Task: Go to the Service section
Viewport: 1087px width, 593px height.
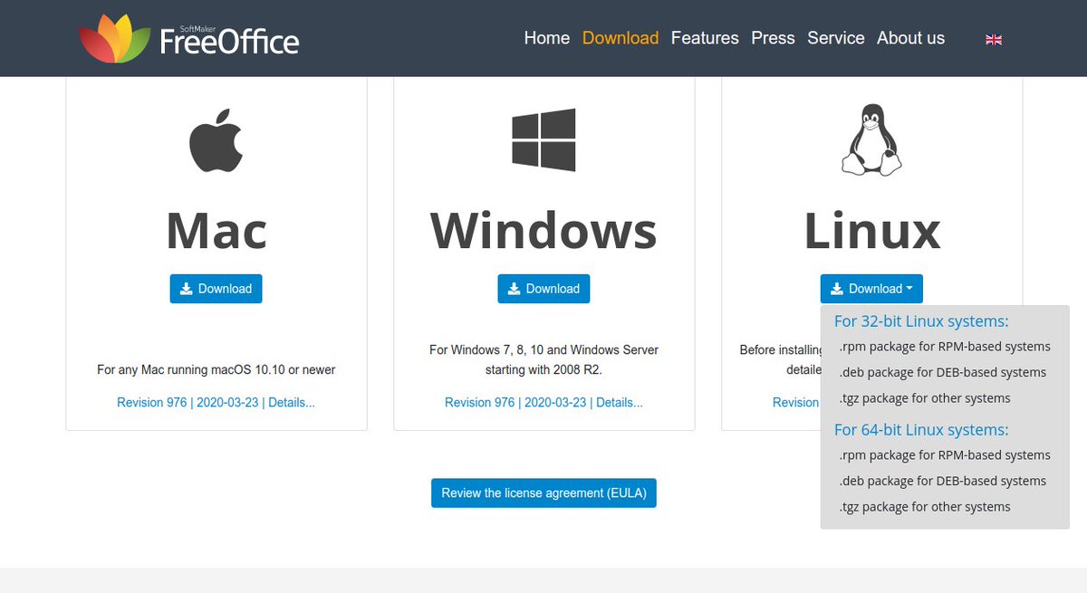Action: (836, 38)
